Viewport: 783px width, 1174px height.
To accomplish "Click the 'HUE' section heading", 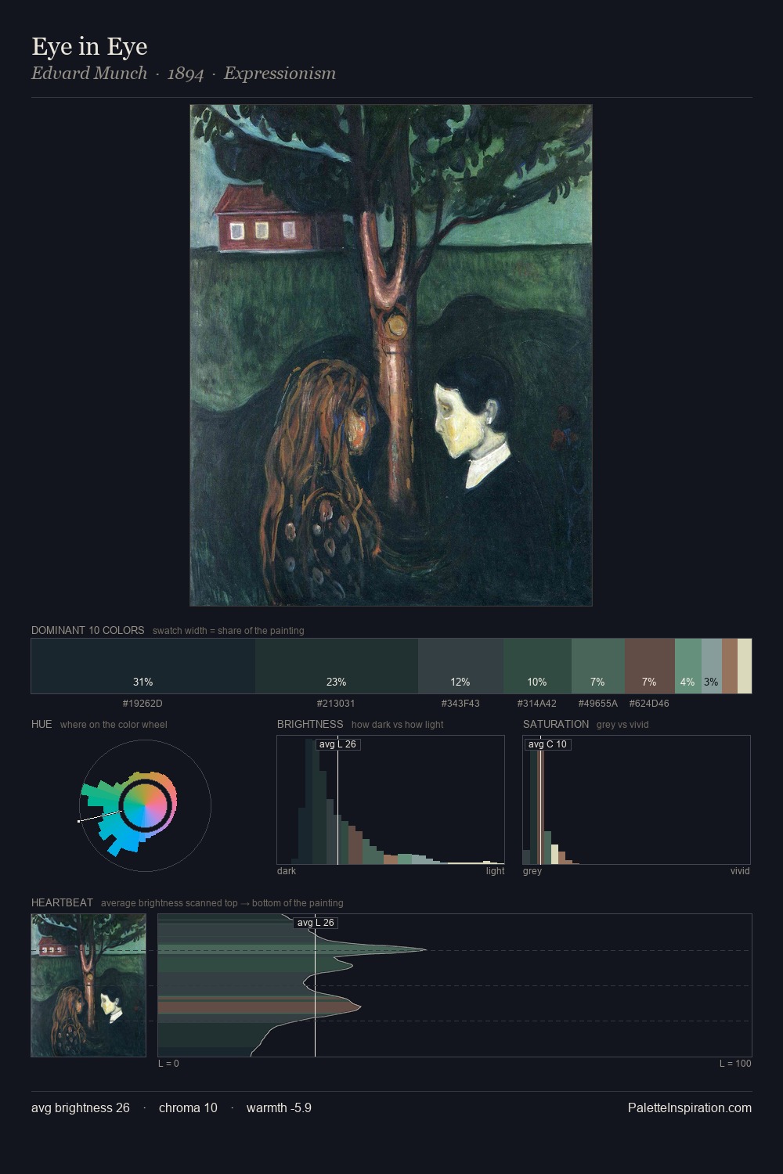I will (x=41, y=724).
